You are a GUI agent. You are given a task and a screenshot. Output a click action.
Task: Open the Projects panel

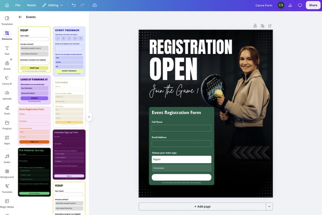[7, 125]
